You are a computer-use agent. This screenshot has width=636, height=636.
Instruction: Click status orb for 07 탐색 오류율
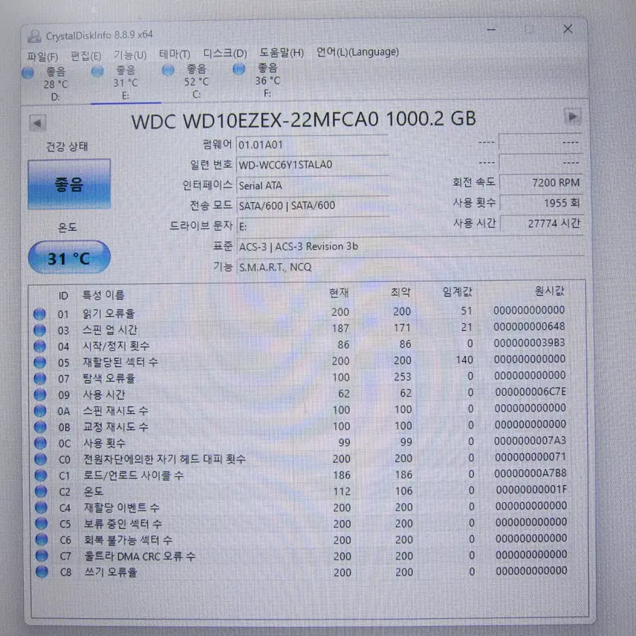point(40,378)
